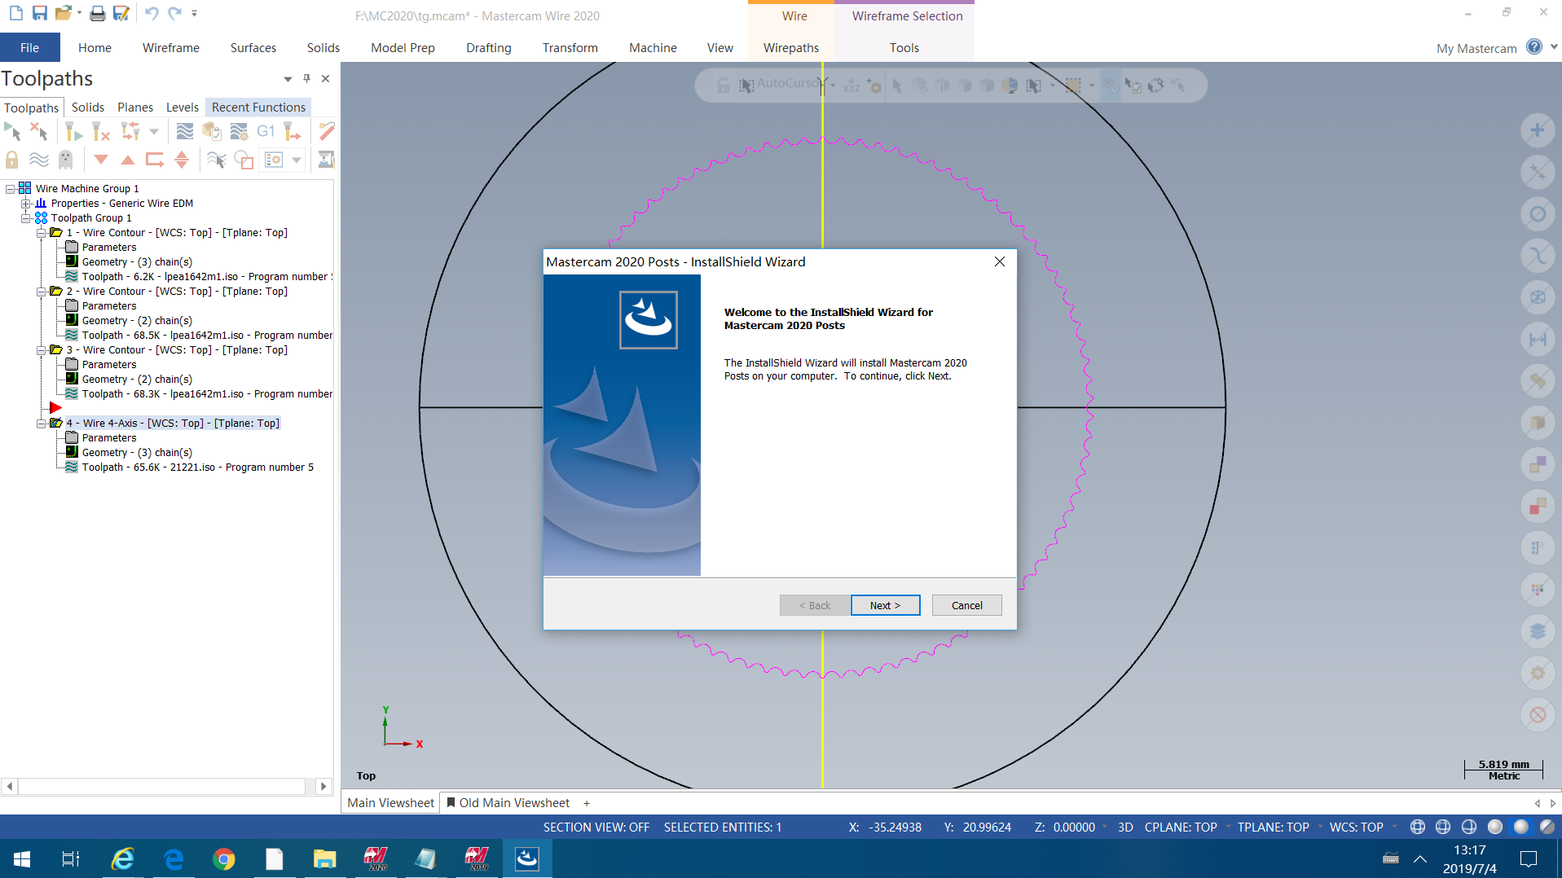Viewport: 1562px width, 878px height.
Task: Collapse operation 2 - Wire Contour
Action: click(x=41, y=292)
